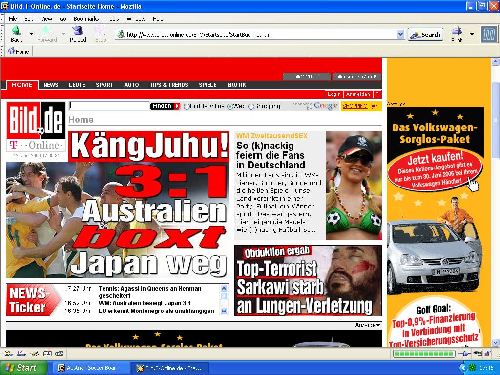Click the cookie privacy eye icon
This screenshot has height=375, width=500.
pos(478,354)
